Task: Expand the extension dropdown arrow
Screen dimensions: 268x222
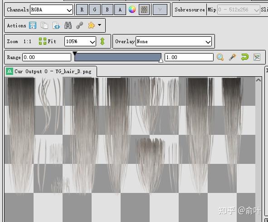Action: coord(99,25)
